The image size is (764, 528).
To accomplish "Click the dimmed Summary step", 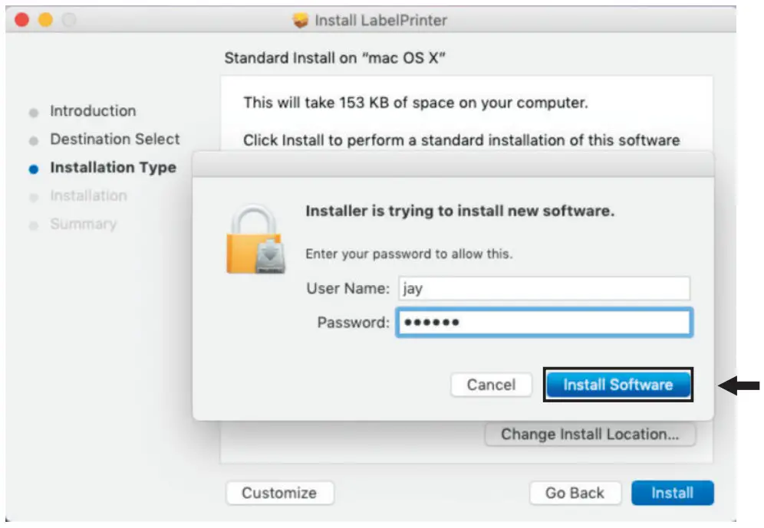I will click(84, 225).
